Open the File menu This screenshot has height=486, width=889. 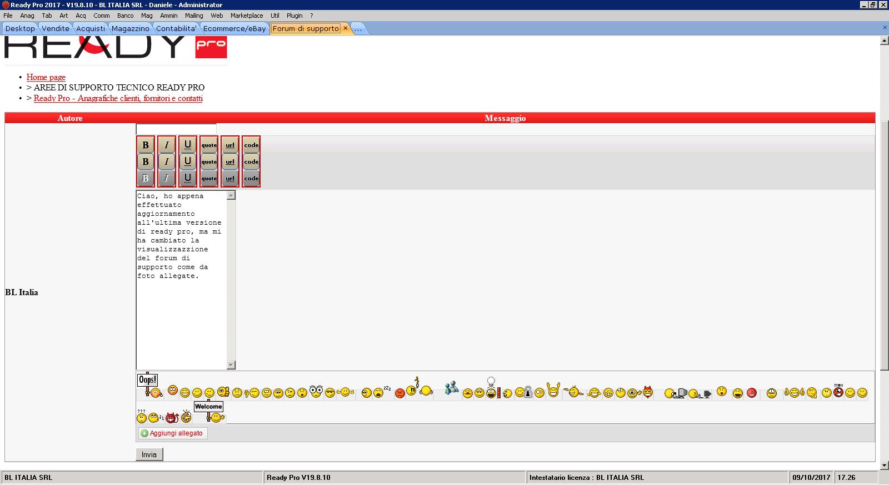[x=8, y=16]
